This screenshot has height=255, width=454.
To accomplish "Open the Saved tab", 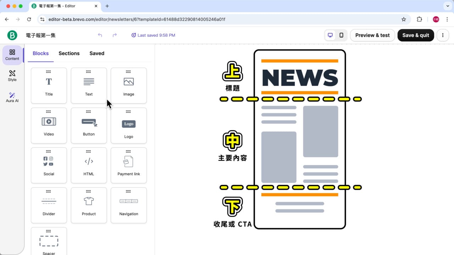I will pos(97,53).
